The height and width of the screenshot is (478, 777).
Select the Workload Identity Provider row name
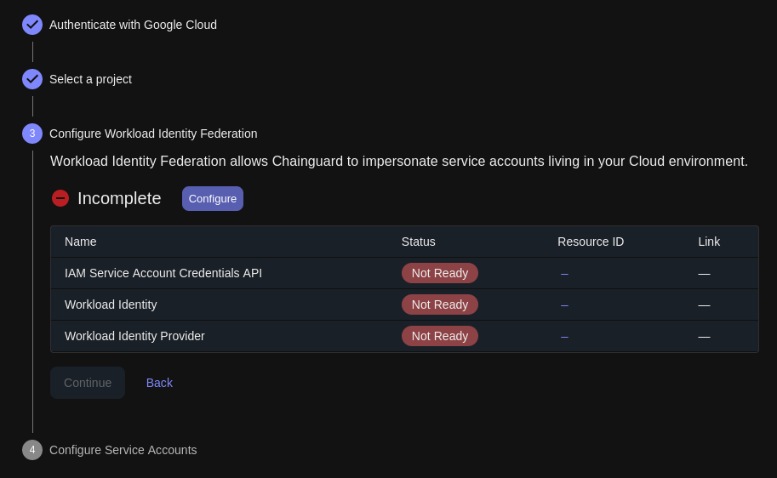point(134,336)
